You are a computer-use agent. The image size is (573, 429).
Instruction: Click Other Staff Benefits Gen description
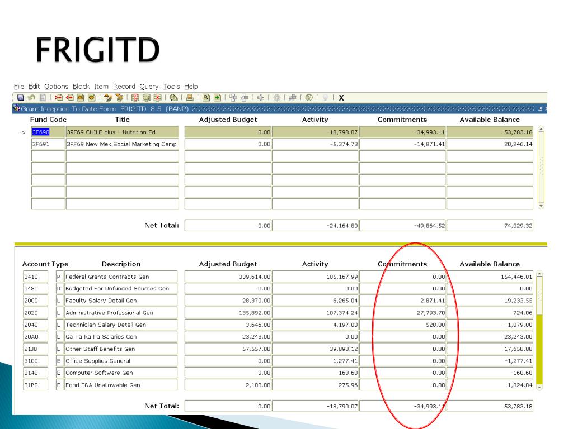[121, 349]
